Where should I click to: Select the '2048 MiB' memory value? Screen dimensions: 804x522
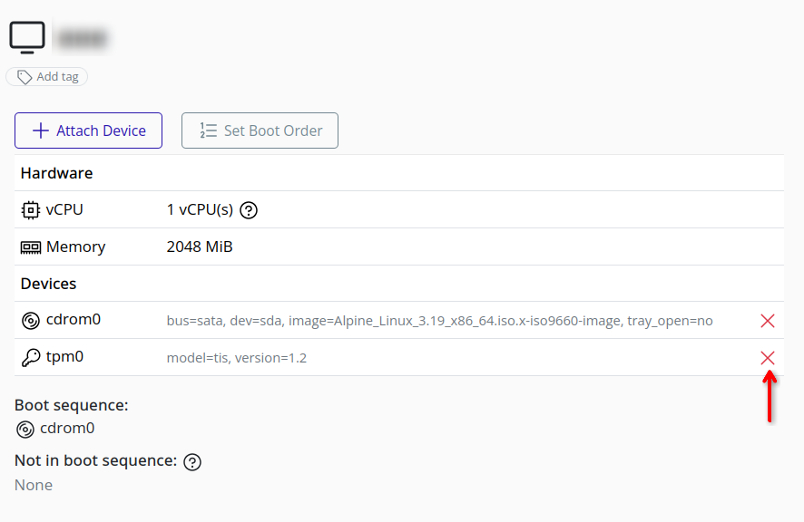coord(200,246)
